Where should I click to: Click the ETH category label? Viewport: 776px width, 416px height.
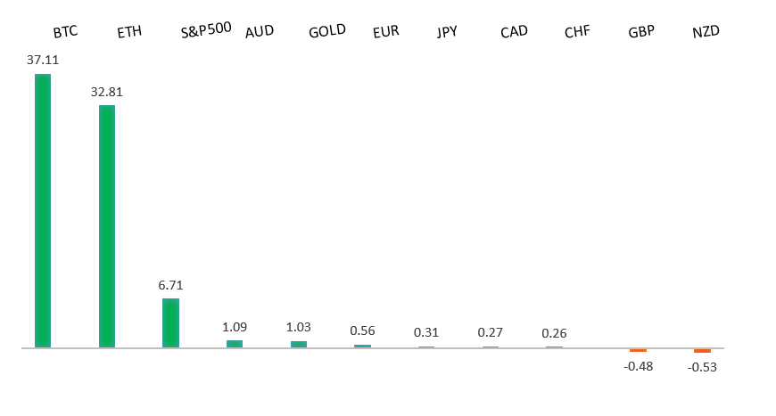coord(129,33)
